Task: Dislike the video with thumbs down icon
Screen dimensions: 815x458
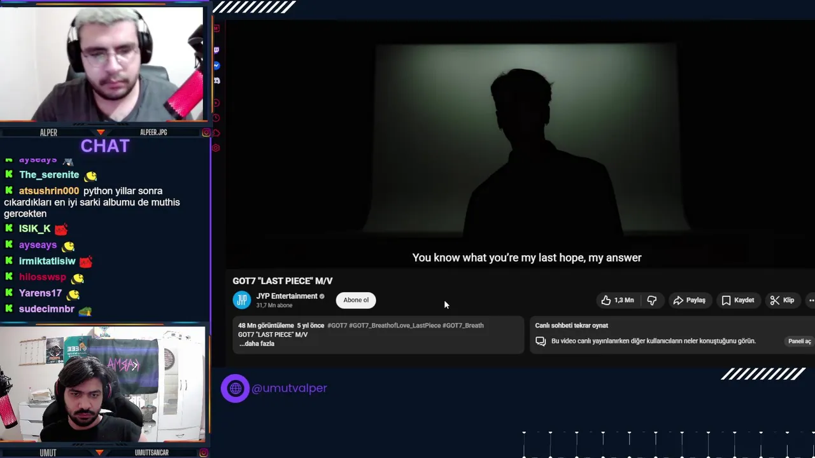Action: click(x=652, y=300)
